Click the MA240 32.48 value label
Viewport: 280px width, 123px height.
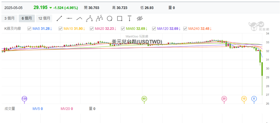200,29
